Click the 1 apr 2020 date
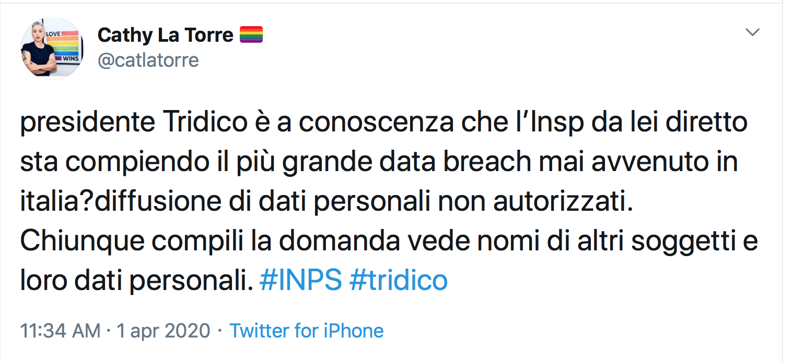The width and height of the screenshot is (793, 362). 164,331
